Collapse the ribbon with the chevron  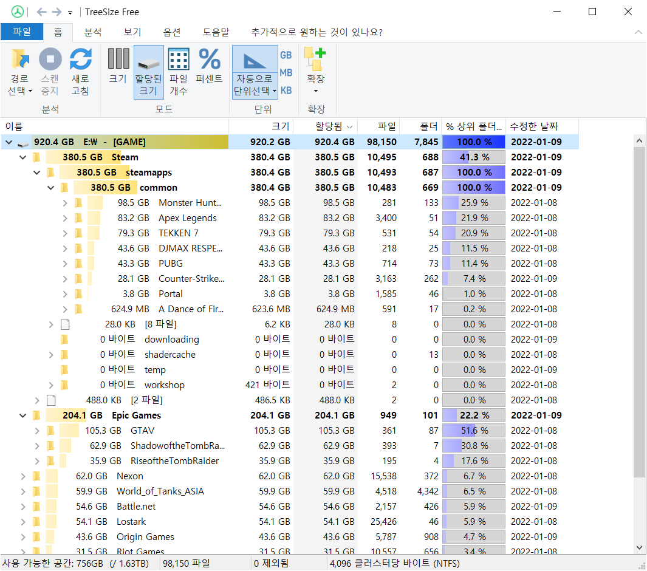[x=638, y=32]
